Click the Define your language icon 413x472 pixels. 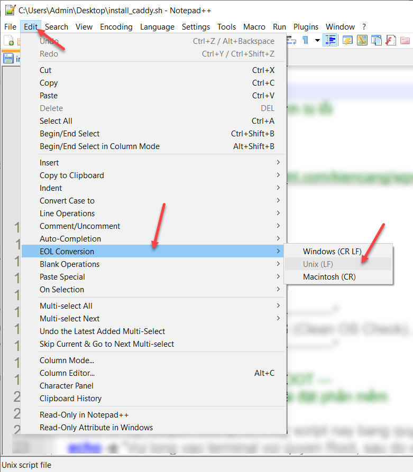point(347,41)
